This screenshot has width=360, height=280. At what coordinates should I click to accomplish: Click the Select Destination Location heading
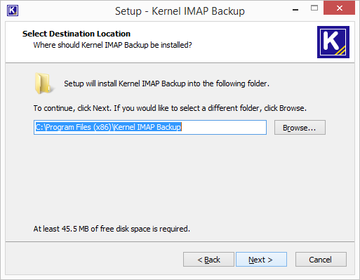(x=76, y=34)
